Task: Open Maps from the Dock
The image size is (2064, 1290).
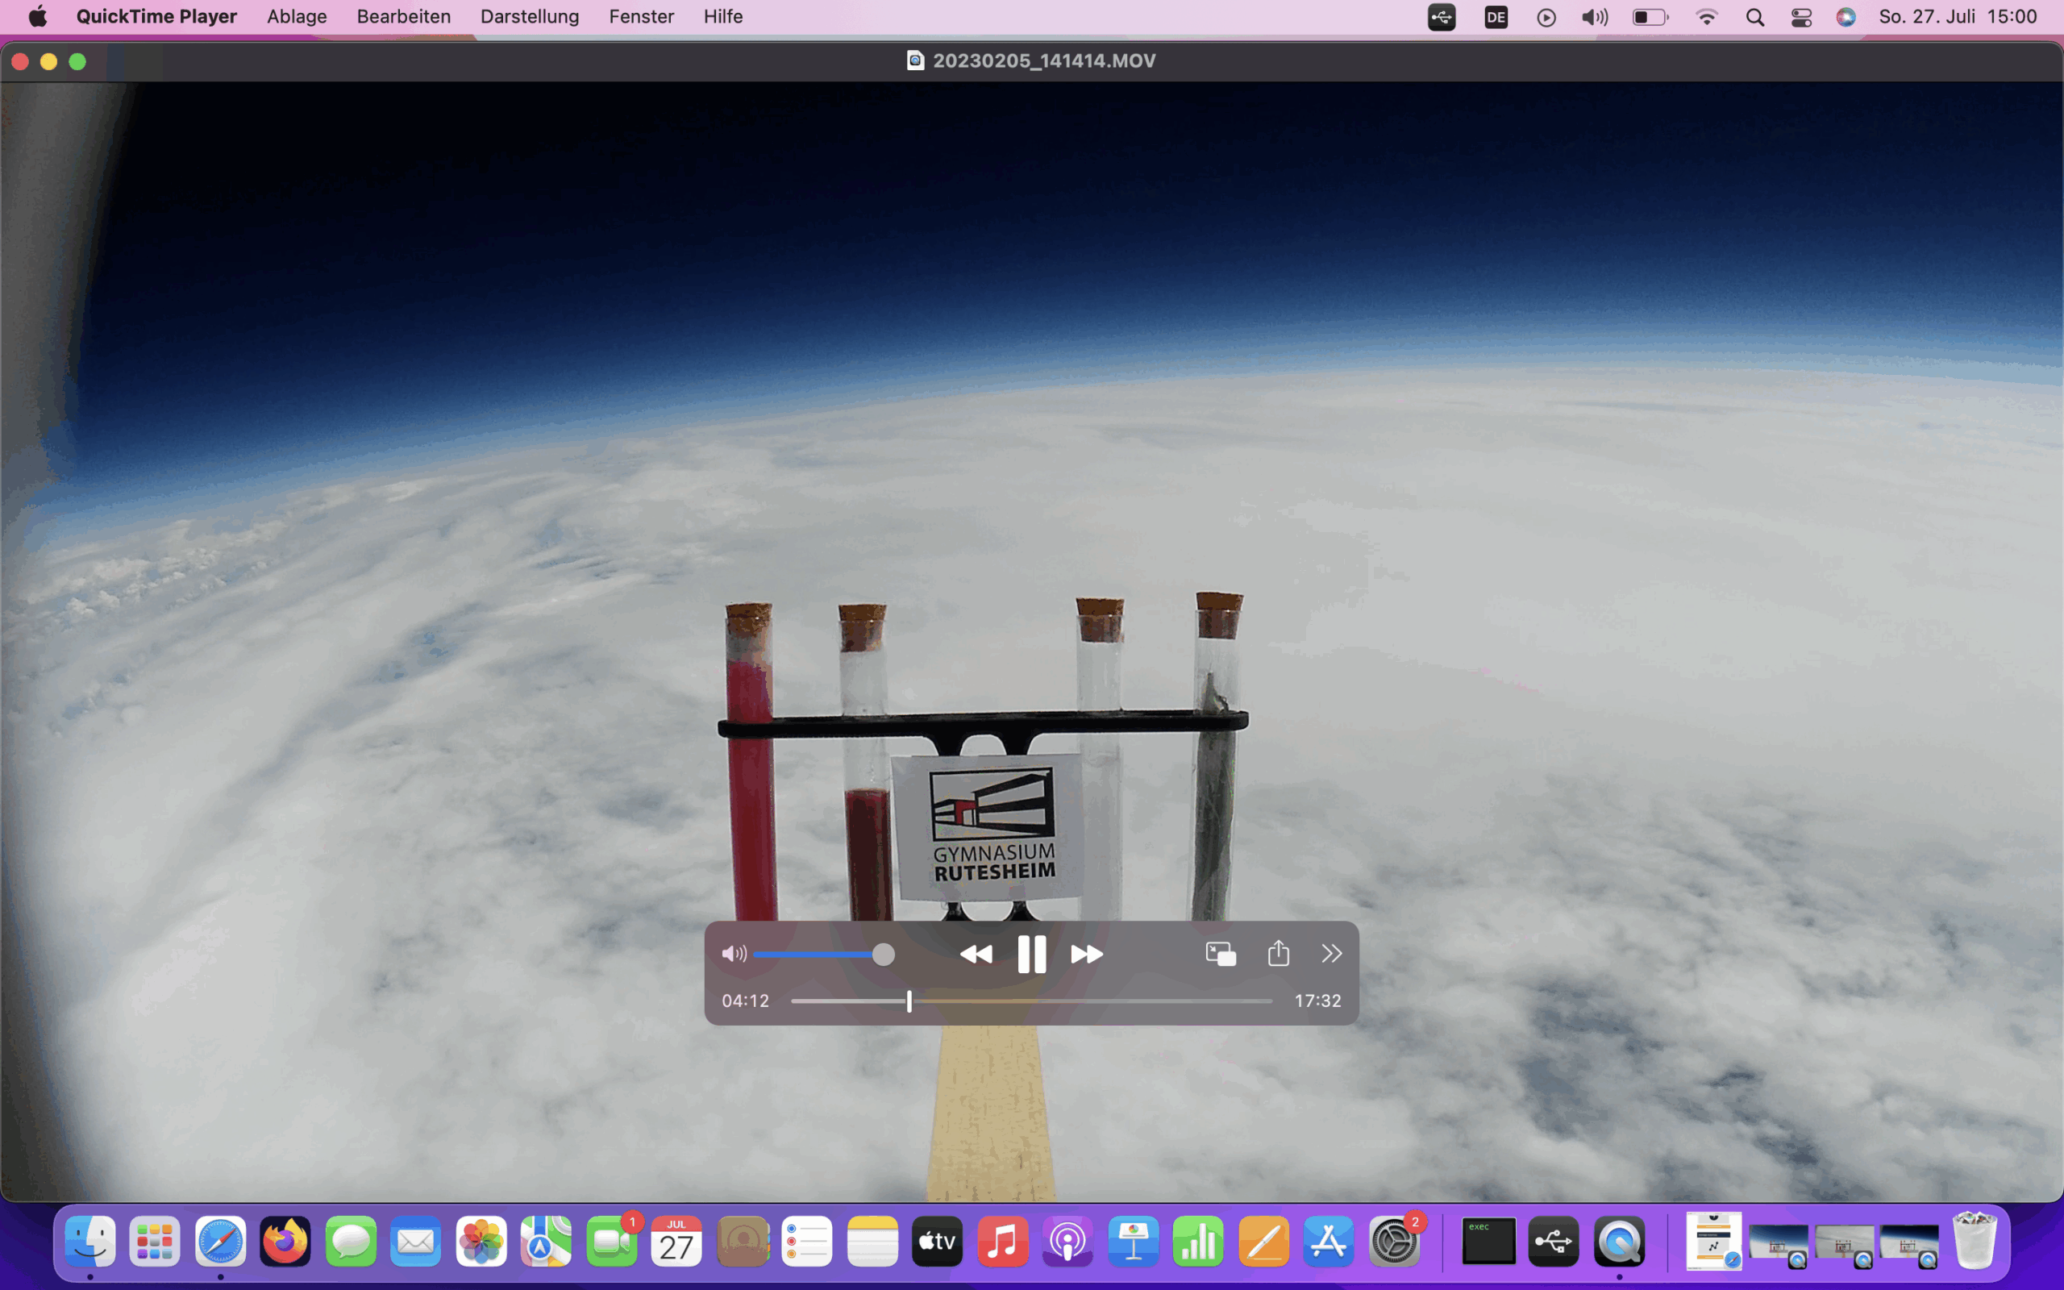Action: click(547, 1242)
